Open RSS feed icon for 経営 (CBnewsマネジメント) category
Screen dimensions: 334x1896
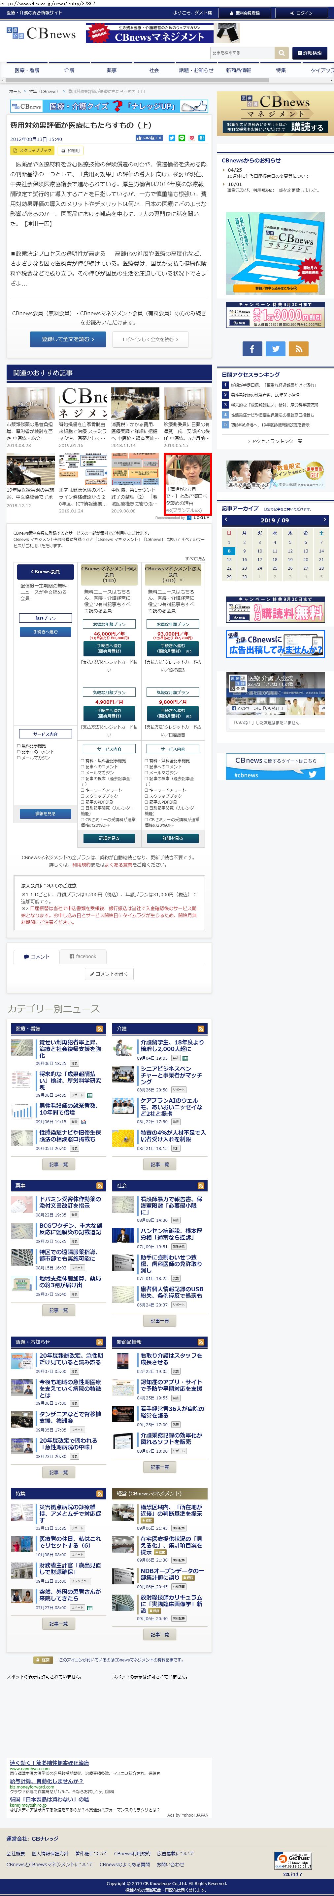pos(200,1493)
